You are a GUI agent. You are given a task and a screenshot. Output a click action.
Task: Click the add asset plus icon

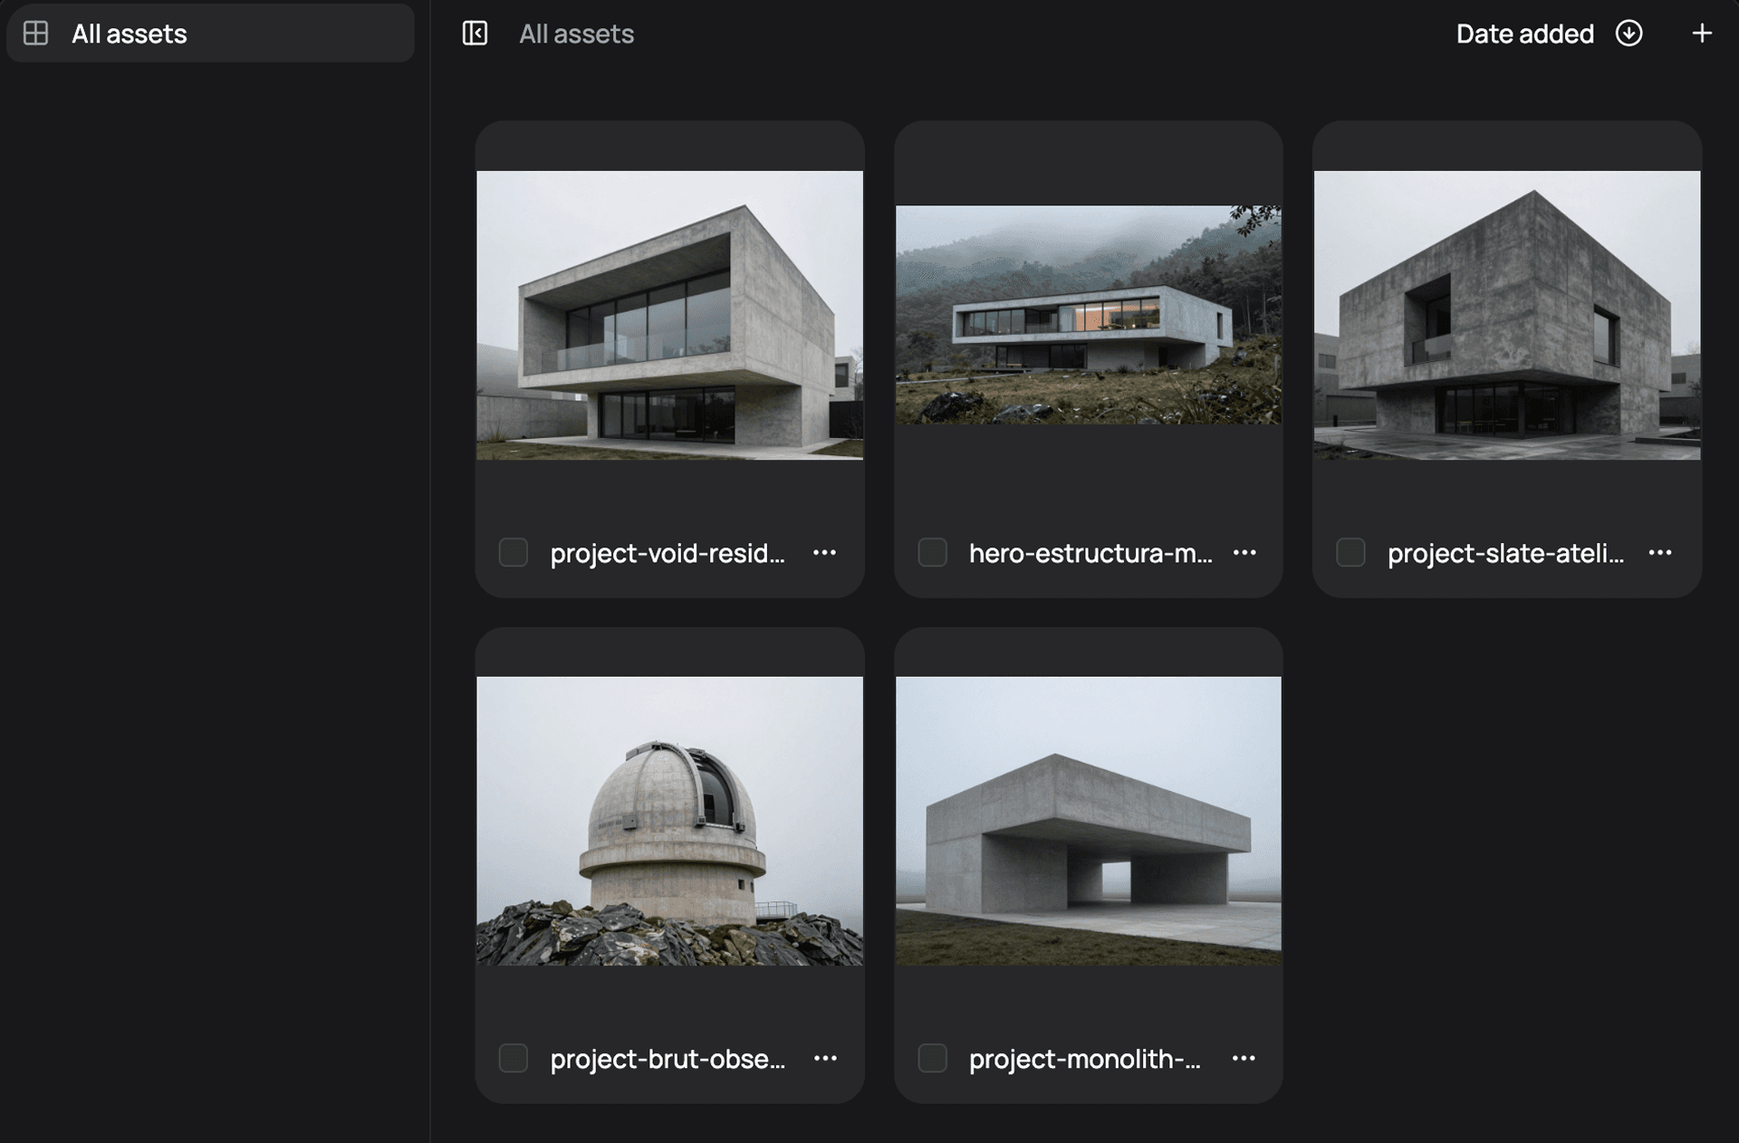pos(1701,33)
